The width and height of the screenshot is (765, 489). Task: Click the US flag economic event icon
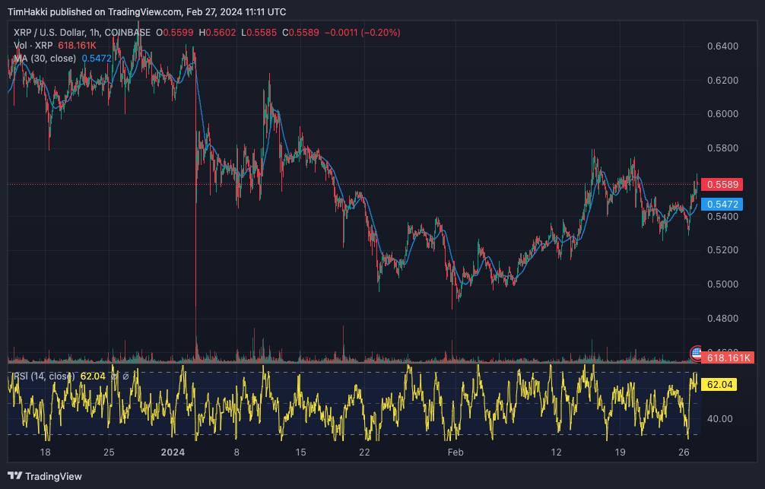point(696,352)
